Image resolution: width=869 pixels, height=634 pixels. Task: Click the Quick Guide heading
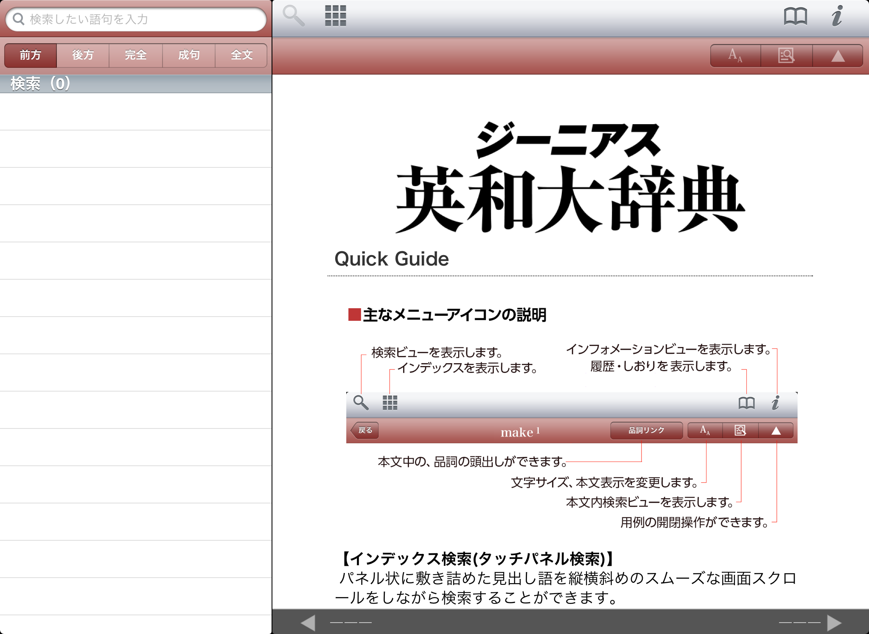point(391,259)
